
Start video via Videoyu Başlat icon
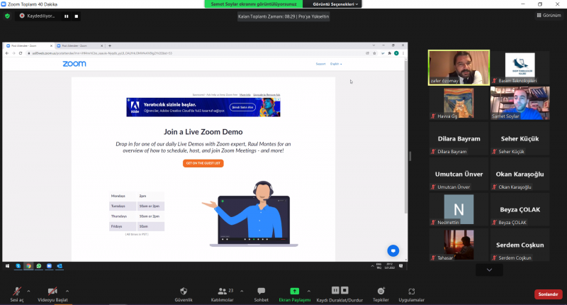[x=52, y=292]
